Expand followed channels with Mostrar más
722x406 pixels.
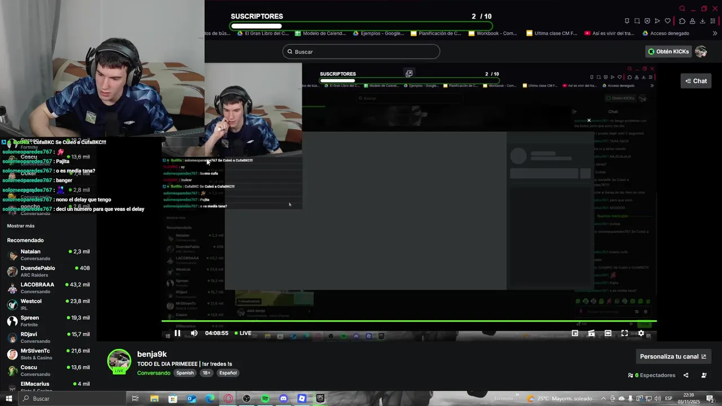pos(21,226)
